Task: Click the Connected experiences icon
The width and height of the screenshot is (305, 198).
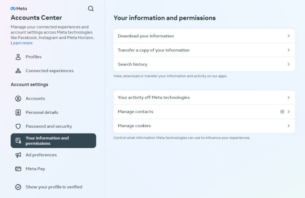Action: [x=18, y=71]
